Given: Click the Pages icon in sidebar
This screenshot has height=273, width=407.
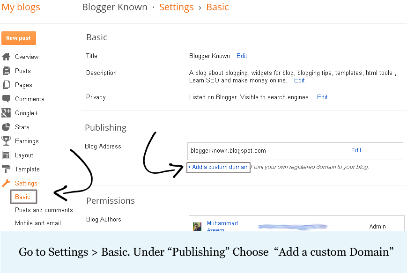Looking at the screenshot, I should tap(6, 85).
